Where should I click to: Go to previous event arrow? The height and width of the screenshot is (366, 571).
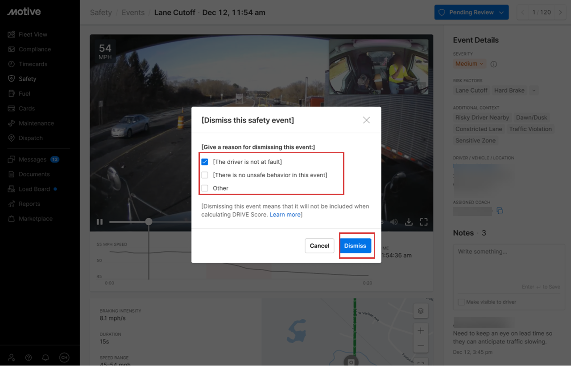(523, 12)
